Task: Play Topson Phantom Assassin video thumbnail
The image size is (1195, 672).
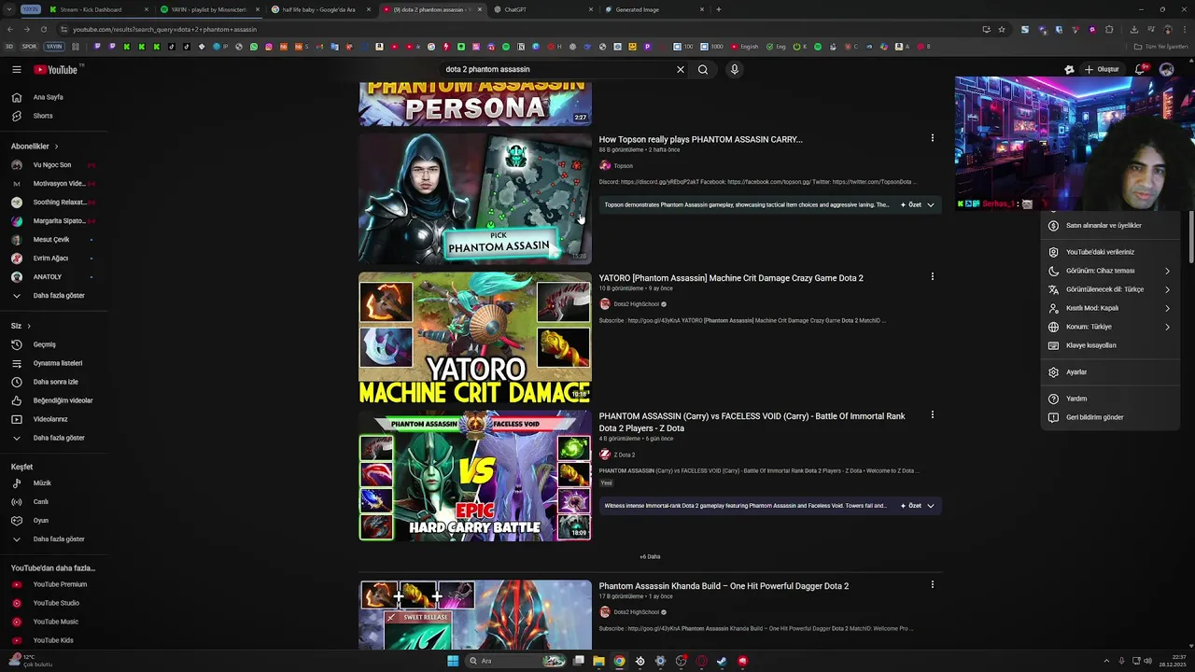Action: [475, 199]
